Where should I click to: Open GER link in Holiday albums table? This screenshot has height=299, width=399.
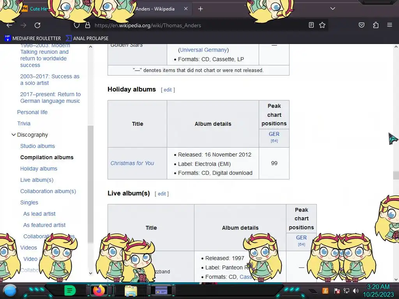(x=274, y=134)
